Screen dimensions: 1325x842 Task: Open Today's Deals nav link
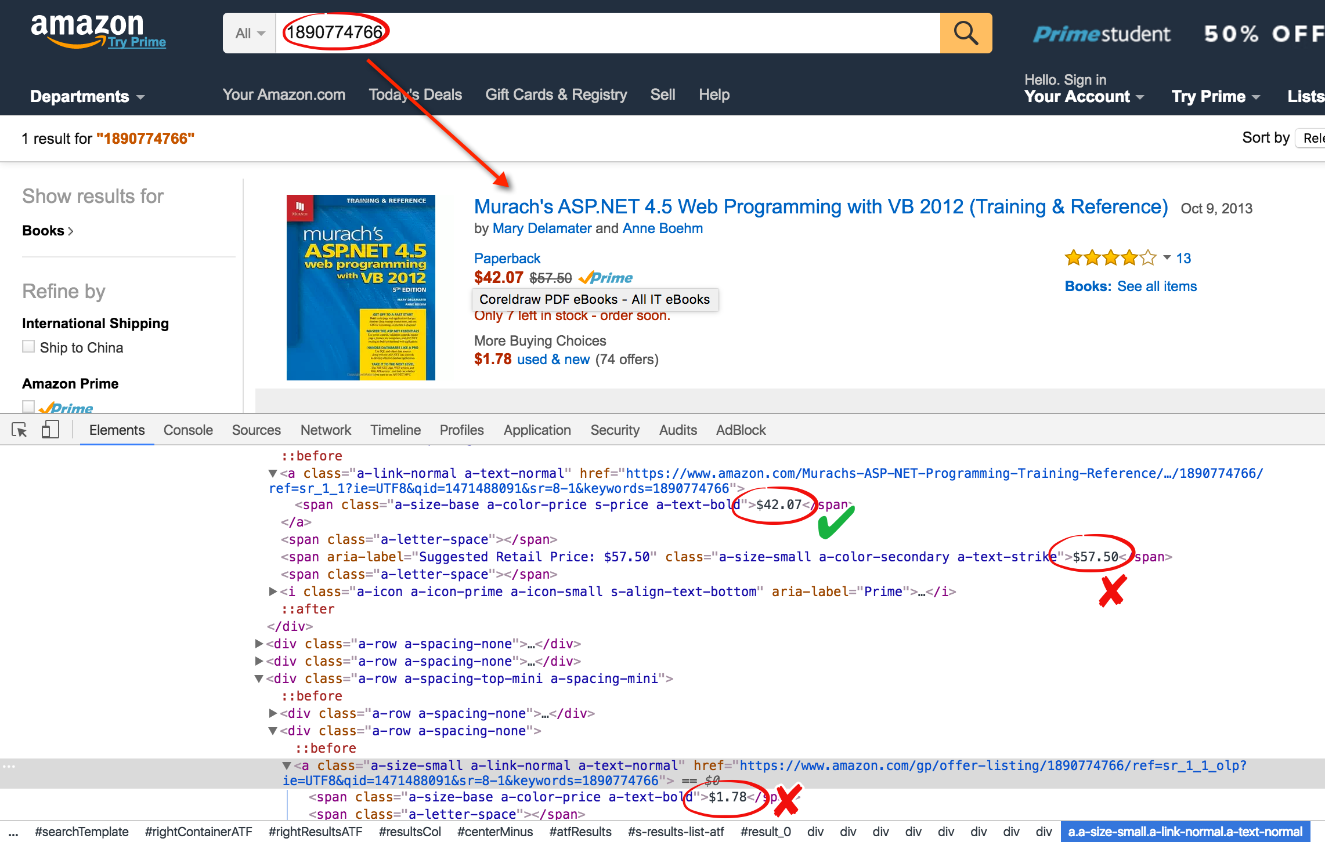point(416,95)
